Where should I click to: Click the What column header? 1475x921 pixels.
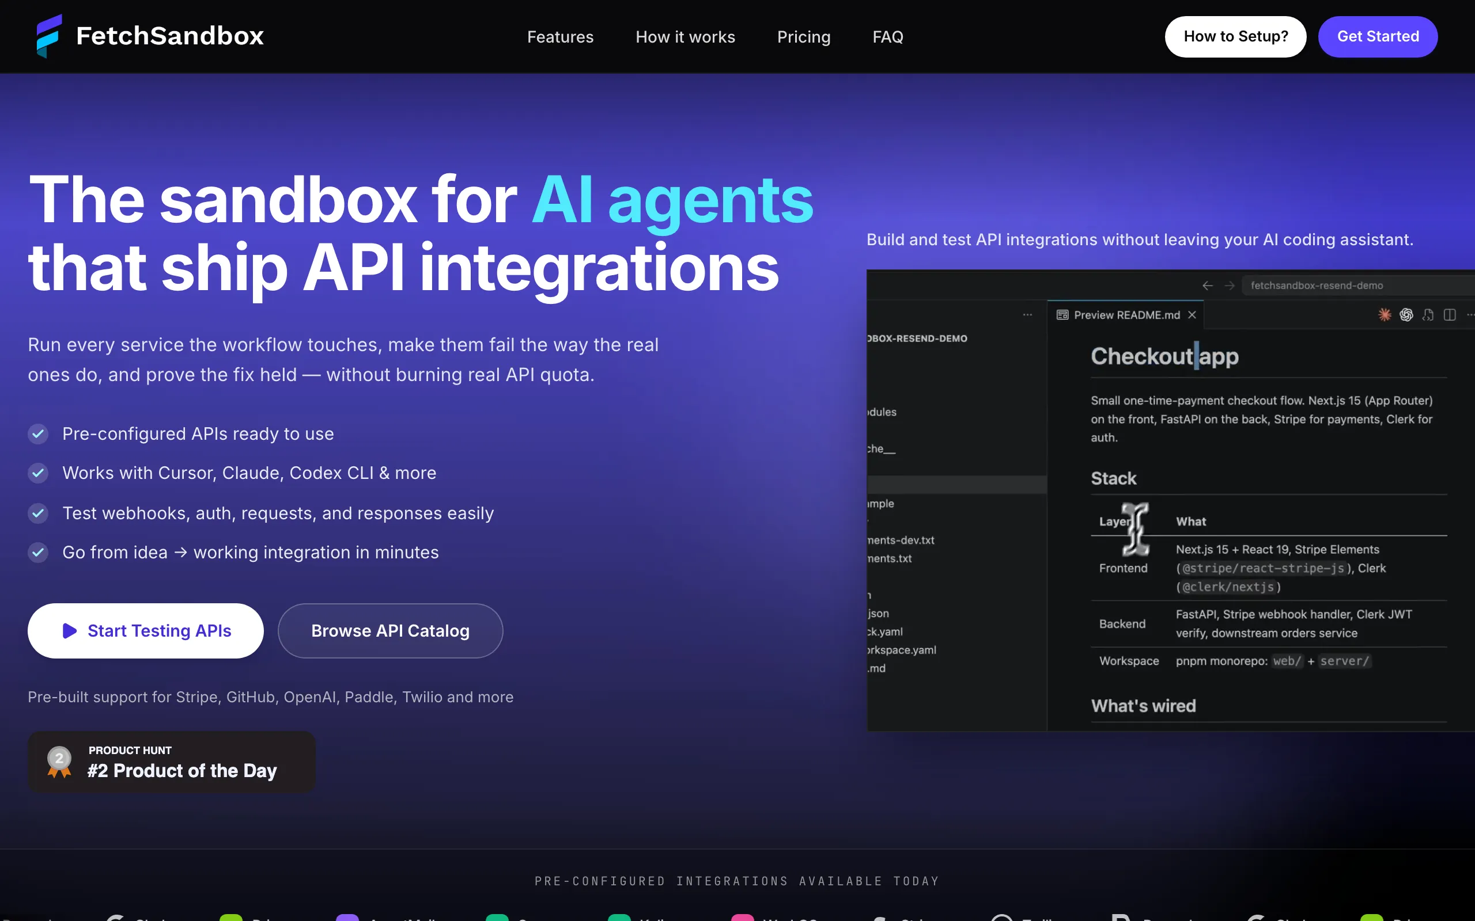point(1191,522)
